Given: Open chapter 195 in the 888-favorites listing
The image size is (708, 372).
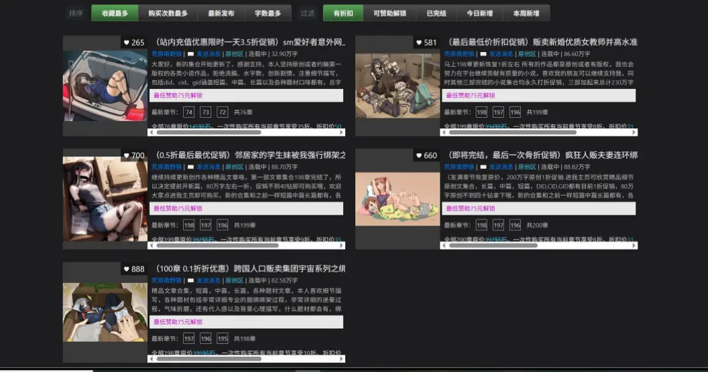Looking at the screenshot, I should click(x=221, y=339).
